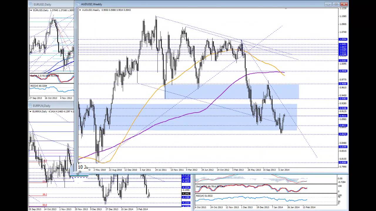This screenshot has width=376, height=211.
Task: Activate the EURPLN,Daily window title bar
Action: click(x=51, y=105)
